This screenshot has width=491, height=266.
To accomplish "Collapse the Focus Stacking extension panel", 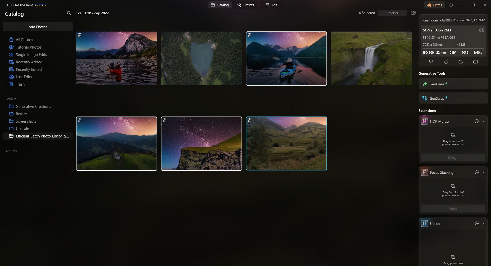I will click(484, 172).
